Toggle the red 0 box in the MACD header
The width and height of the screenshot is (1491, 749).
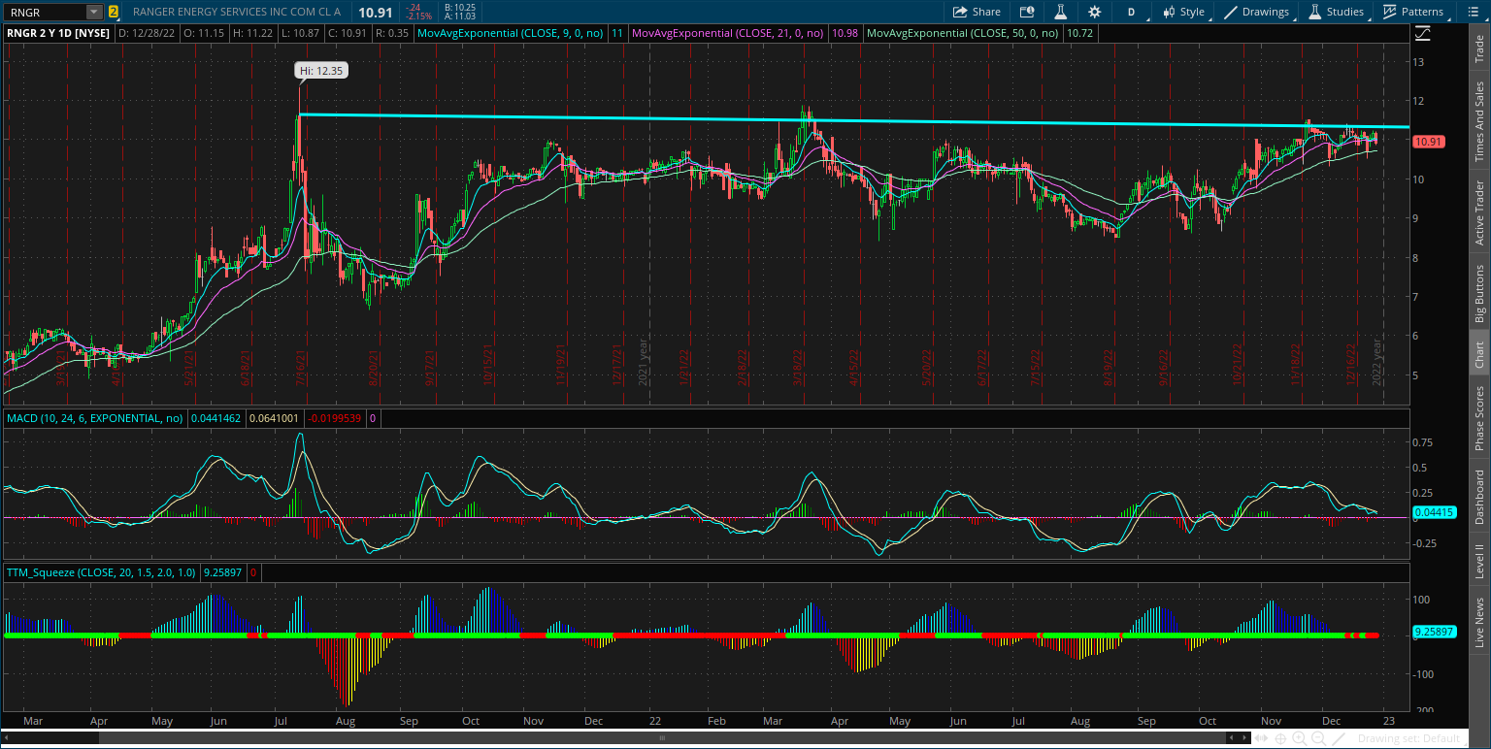[374, 418]
